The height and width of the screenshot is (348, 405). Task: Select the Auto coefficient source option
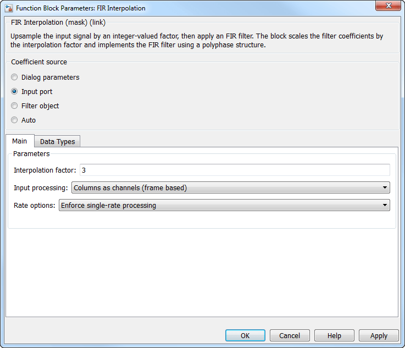click(x=15, y=120)
